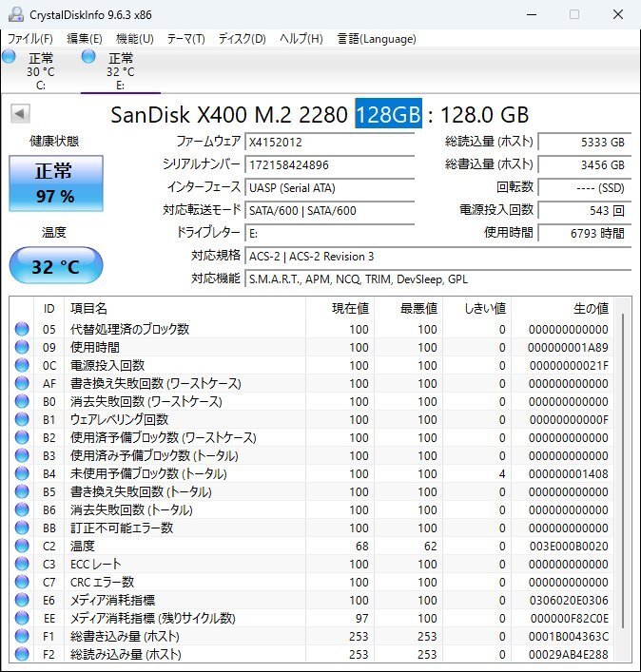This screenshot has width=641, height=672.
Task: Click status orb for attribute B3 row
Action: point(22,455)
